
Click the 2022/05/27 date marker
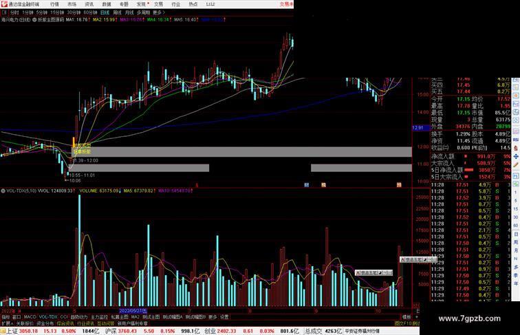[x=133, y=311]
